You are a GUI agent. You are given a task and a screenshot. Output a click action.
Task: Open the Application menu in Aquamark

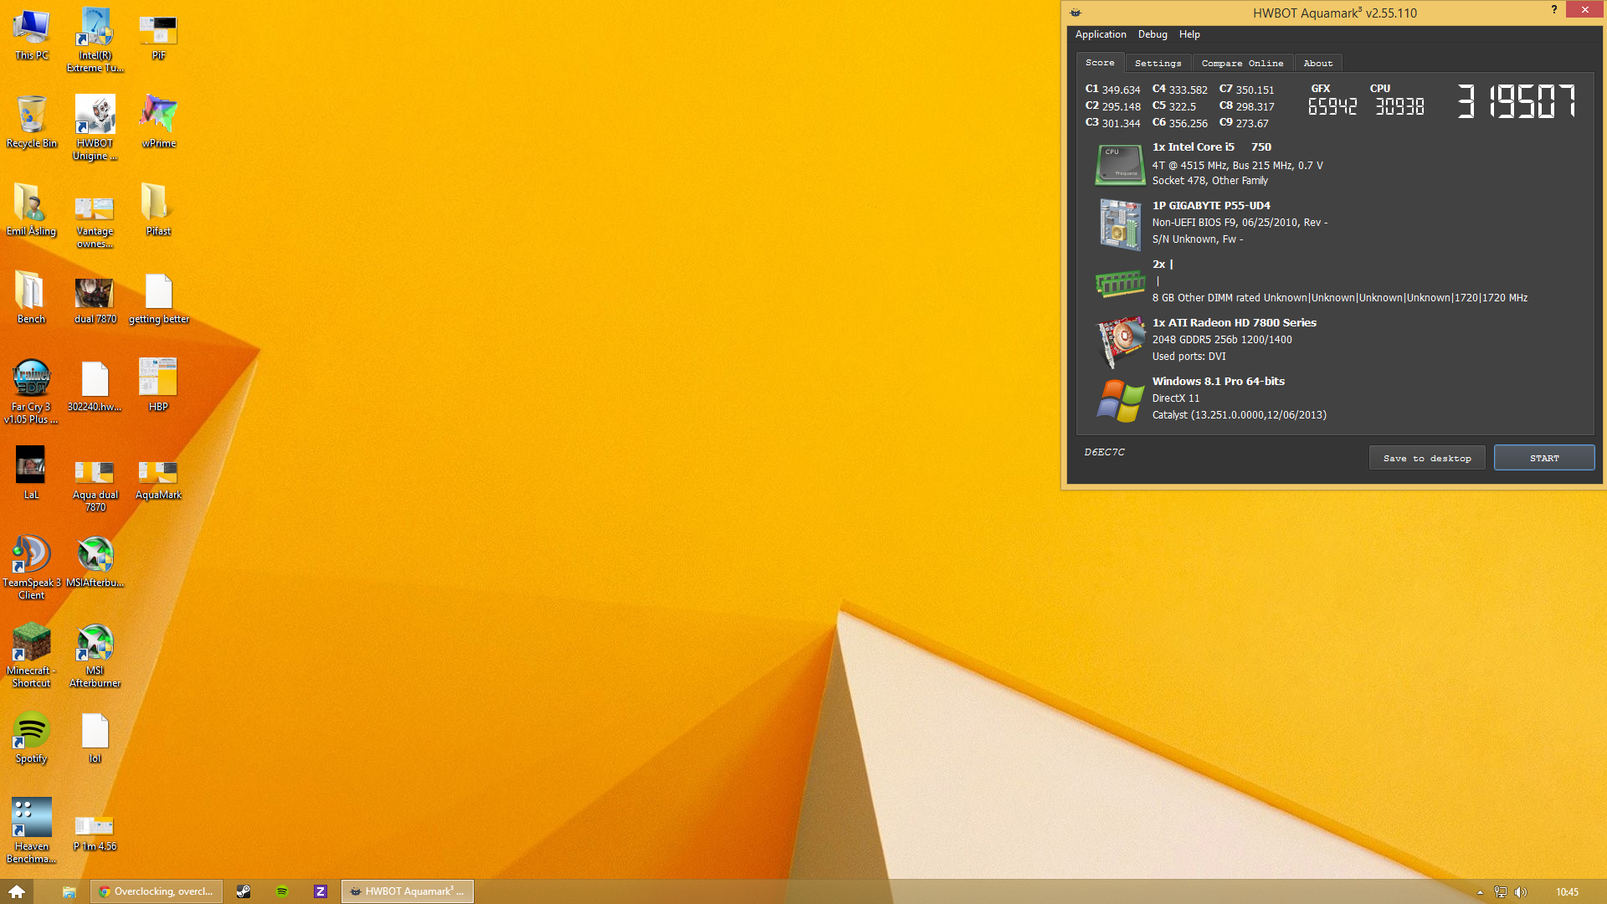pyautogui.click(x=1100, y=34)
